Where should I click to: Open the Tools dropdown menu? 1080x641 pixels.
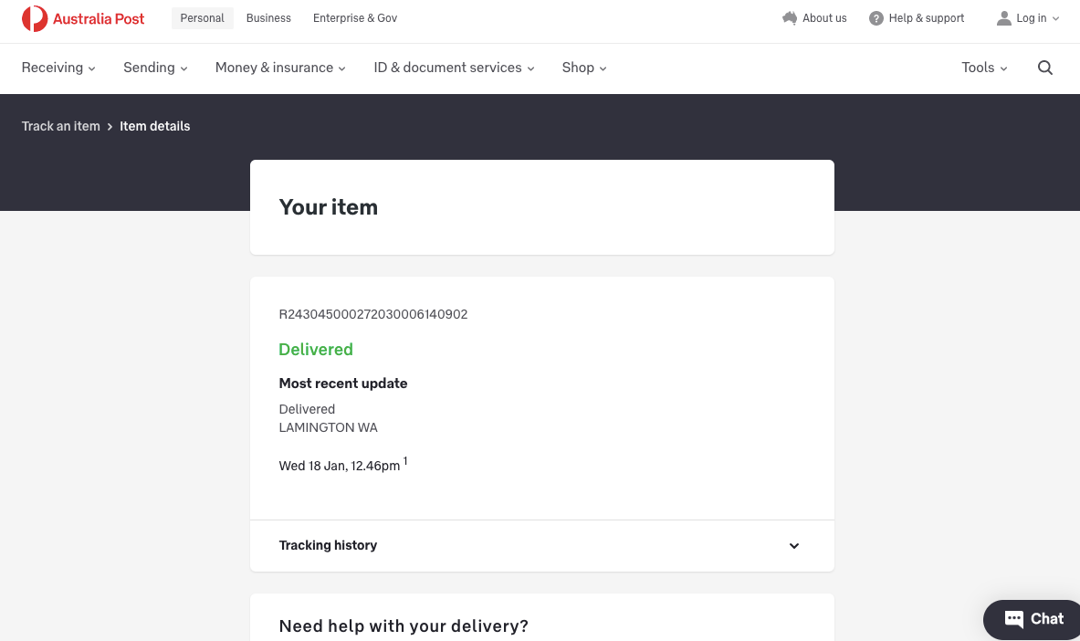(984, 68)
